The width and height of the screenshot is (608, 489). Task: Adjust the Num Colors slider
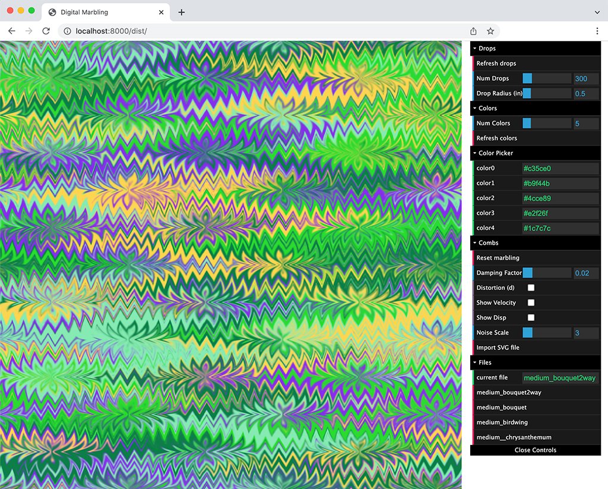coord(547,123)
